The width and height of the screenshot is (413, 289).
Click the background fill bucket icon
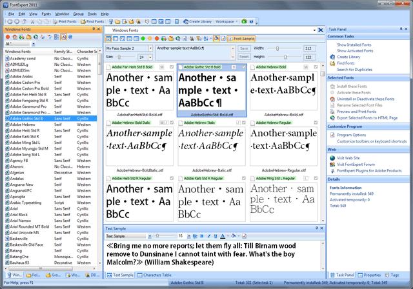point(234,236)
